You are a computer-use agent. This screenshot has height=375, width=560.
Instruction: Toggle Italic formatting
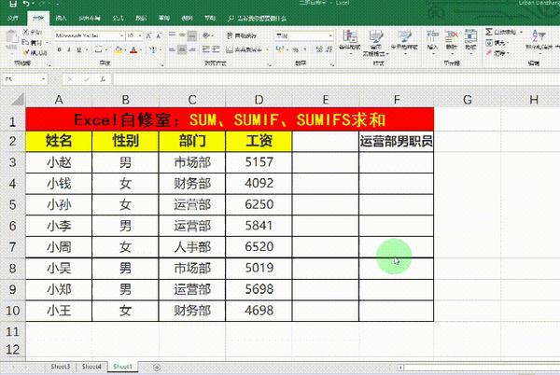69,49
